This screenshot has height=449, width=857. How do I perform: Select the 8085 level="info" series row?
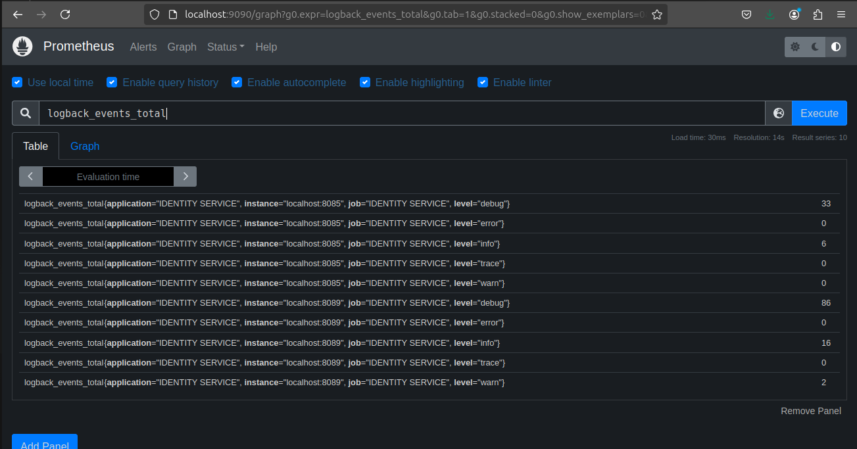429,243
